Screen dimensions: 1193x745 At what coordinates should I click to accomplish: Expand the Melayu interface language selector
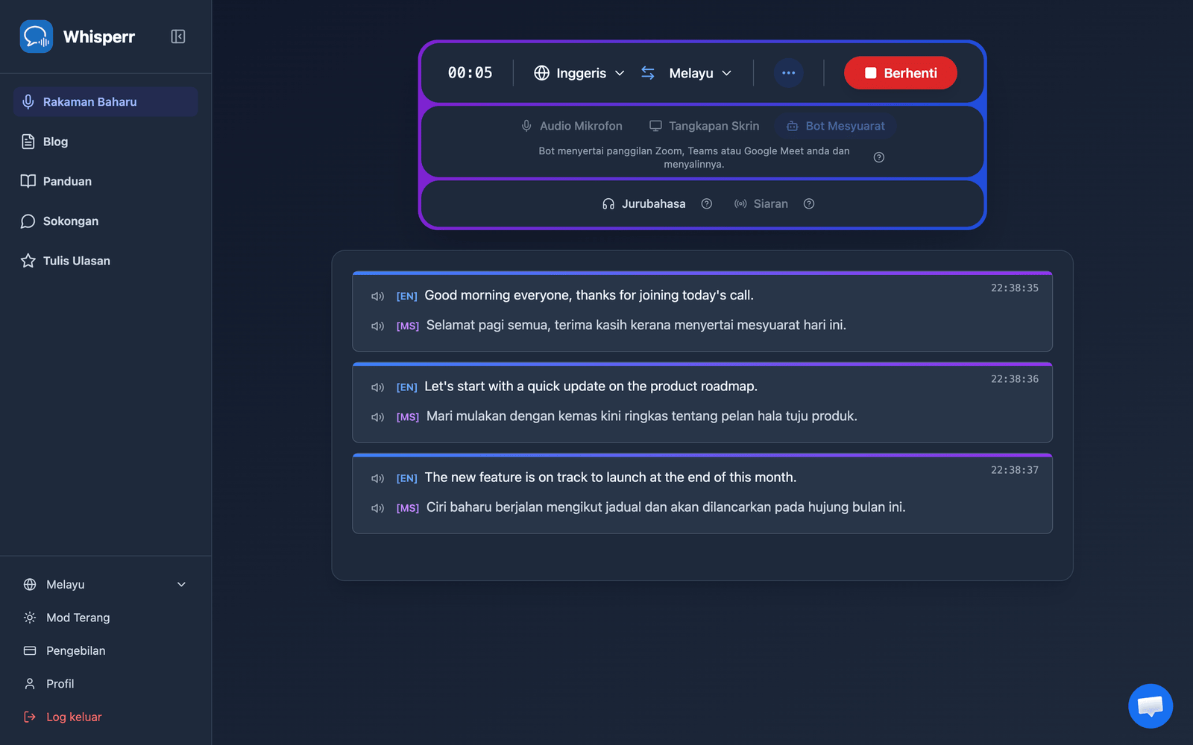pyautogui.click(x=105, y=585)
